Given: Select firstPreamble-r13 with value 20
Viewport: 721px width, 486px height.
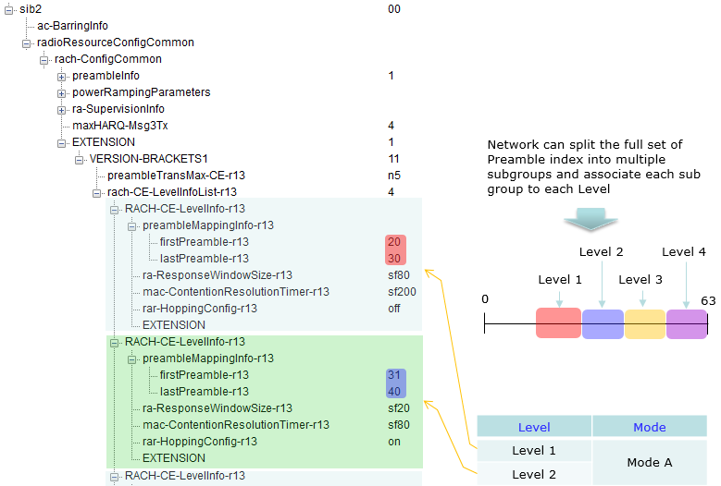Looking at the screenshot, I should (204, 242).
